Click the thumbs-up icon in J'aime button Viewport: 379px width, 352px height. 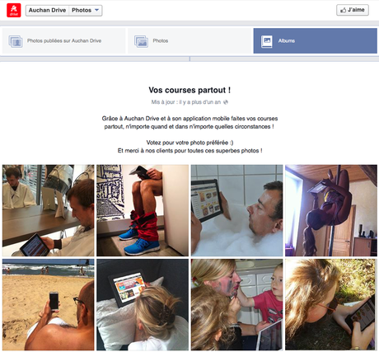[343, 10]
